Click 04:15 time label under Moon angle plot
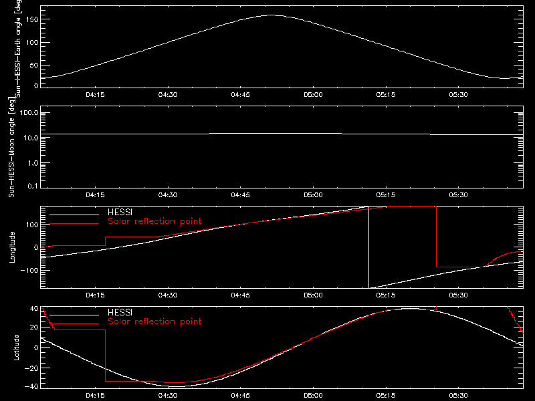This screenshot has height=401, width=535. (95, 195)
